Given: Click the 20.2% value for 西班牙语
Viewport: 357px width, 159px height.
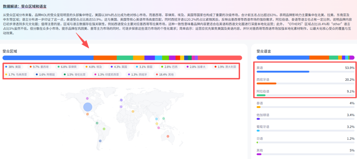Looking at the screenshot, I should 350,79.
